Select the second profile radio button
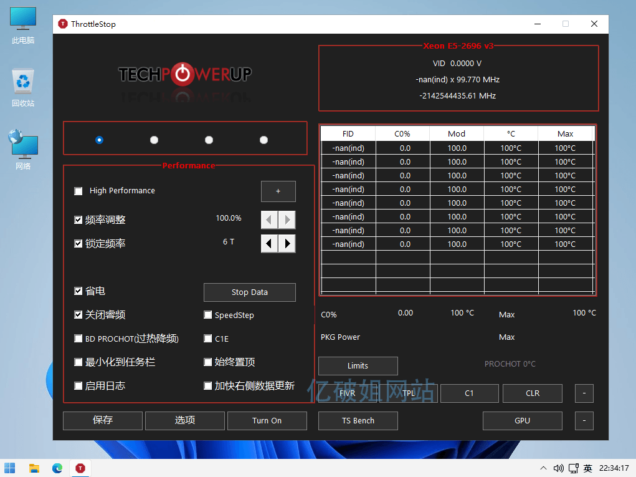The image size is (636, 477). (154, 140)
